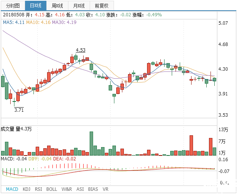Click the 收 4.10 close value
This screenshot has width=239, height=195.
95,15
